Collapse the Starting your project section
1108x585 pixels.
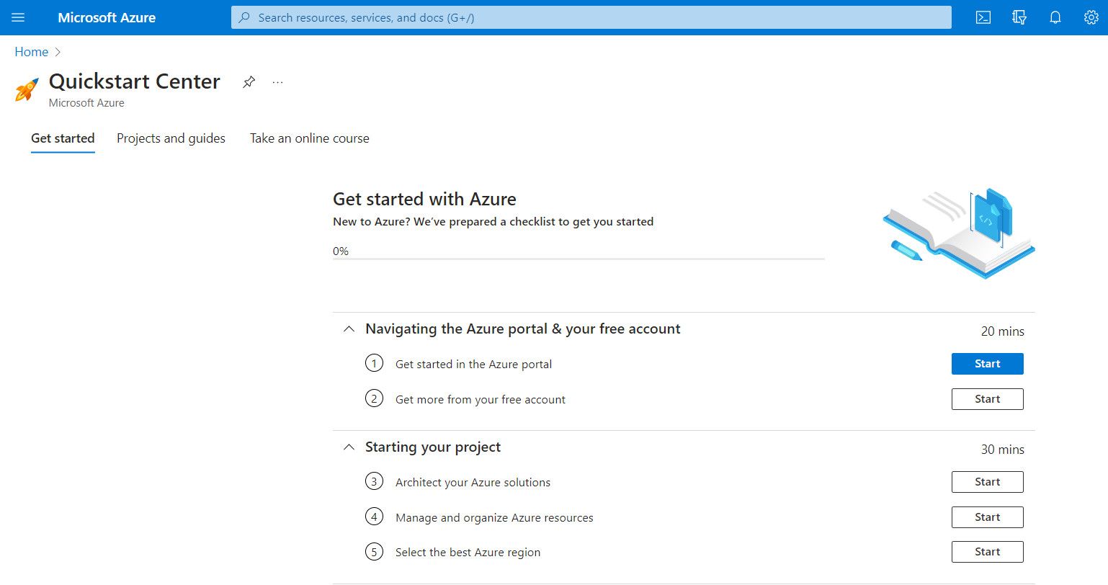[349, 447]
